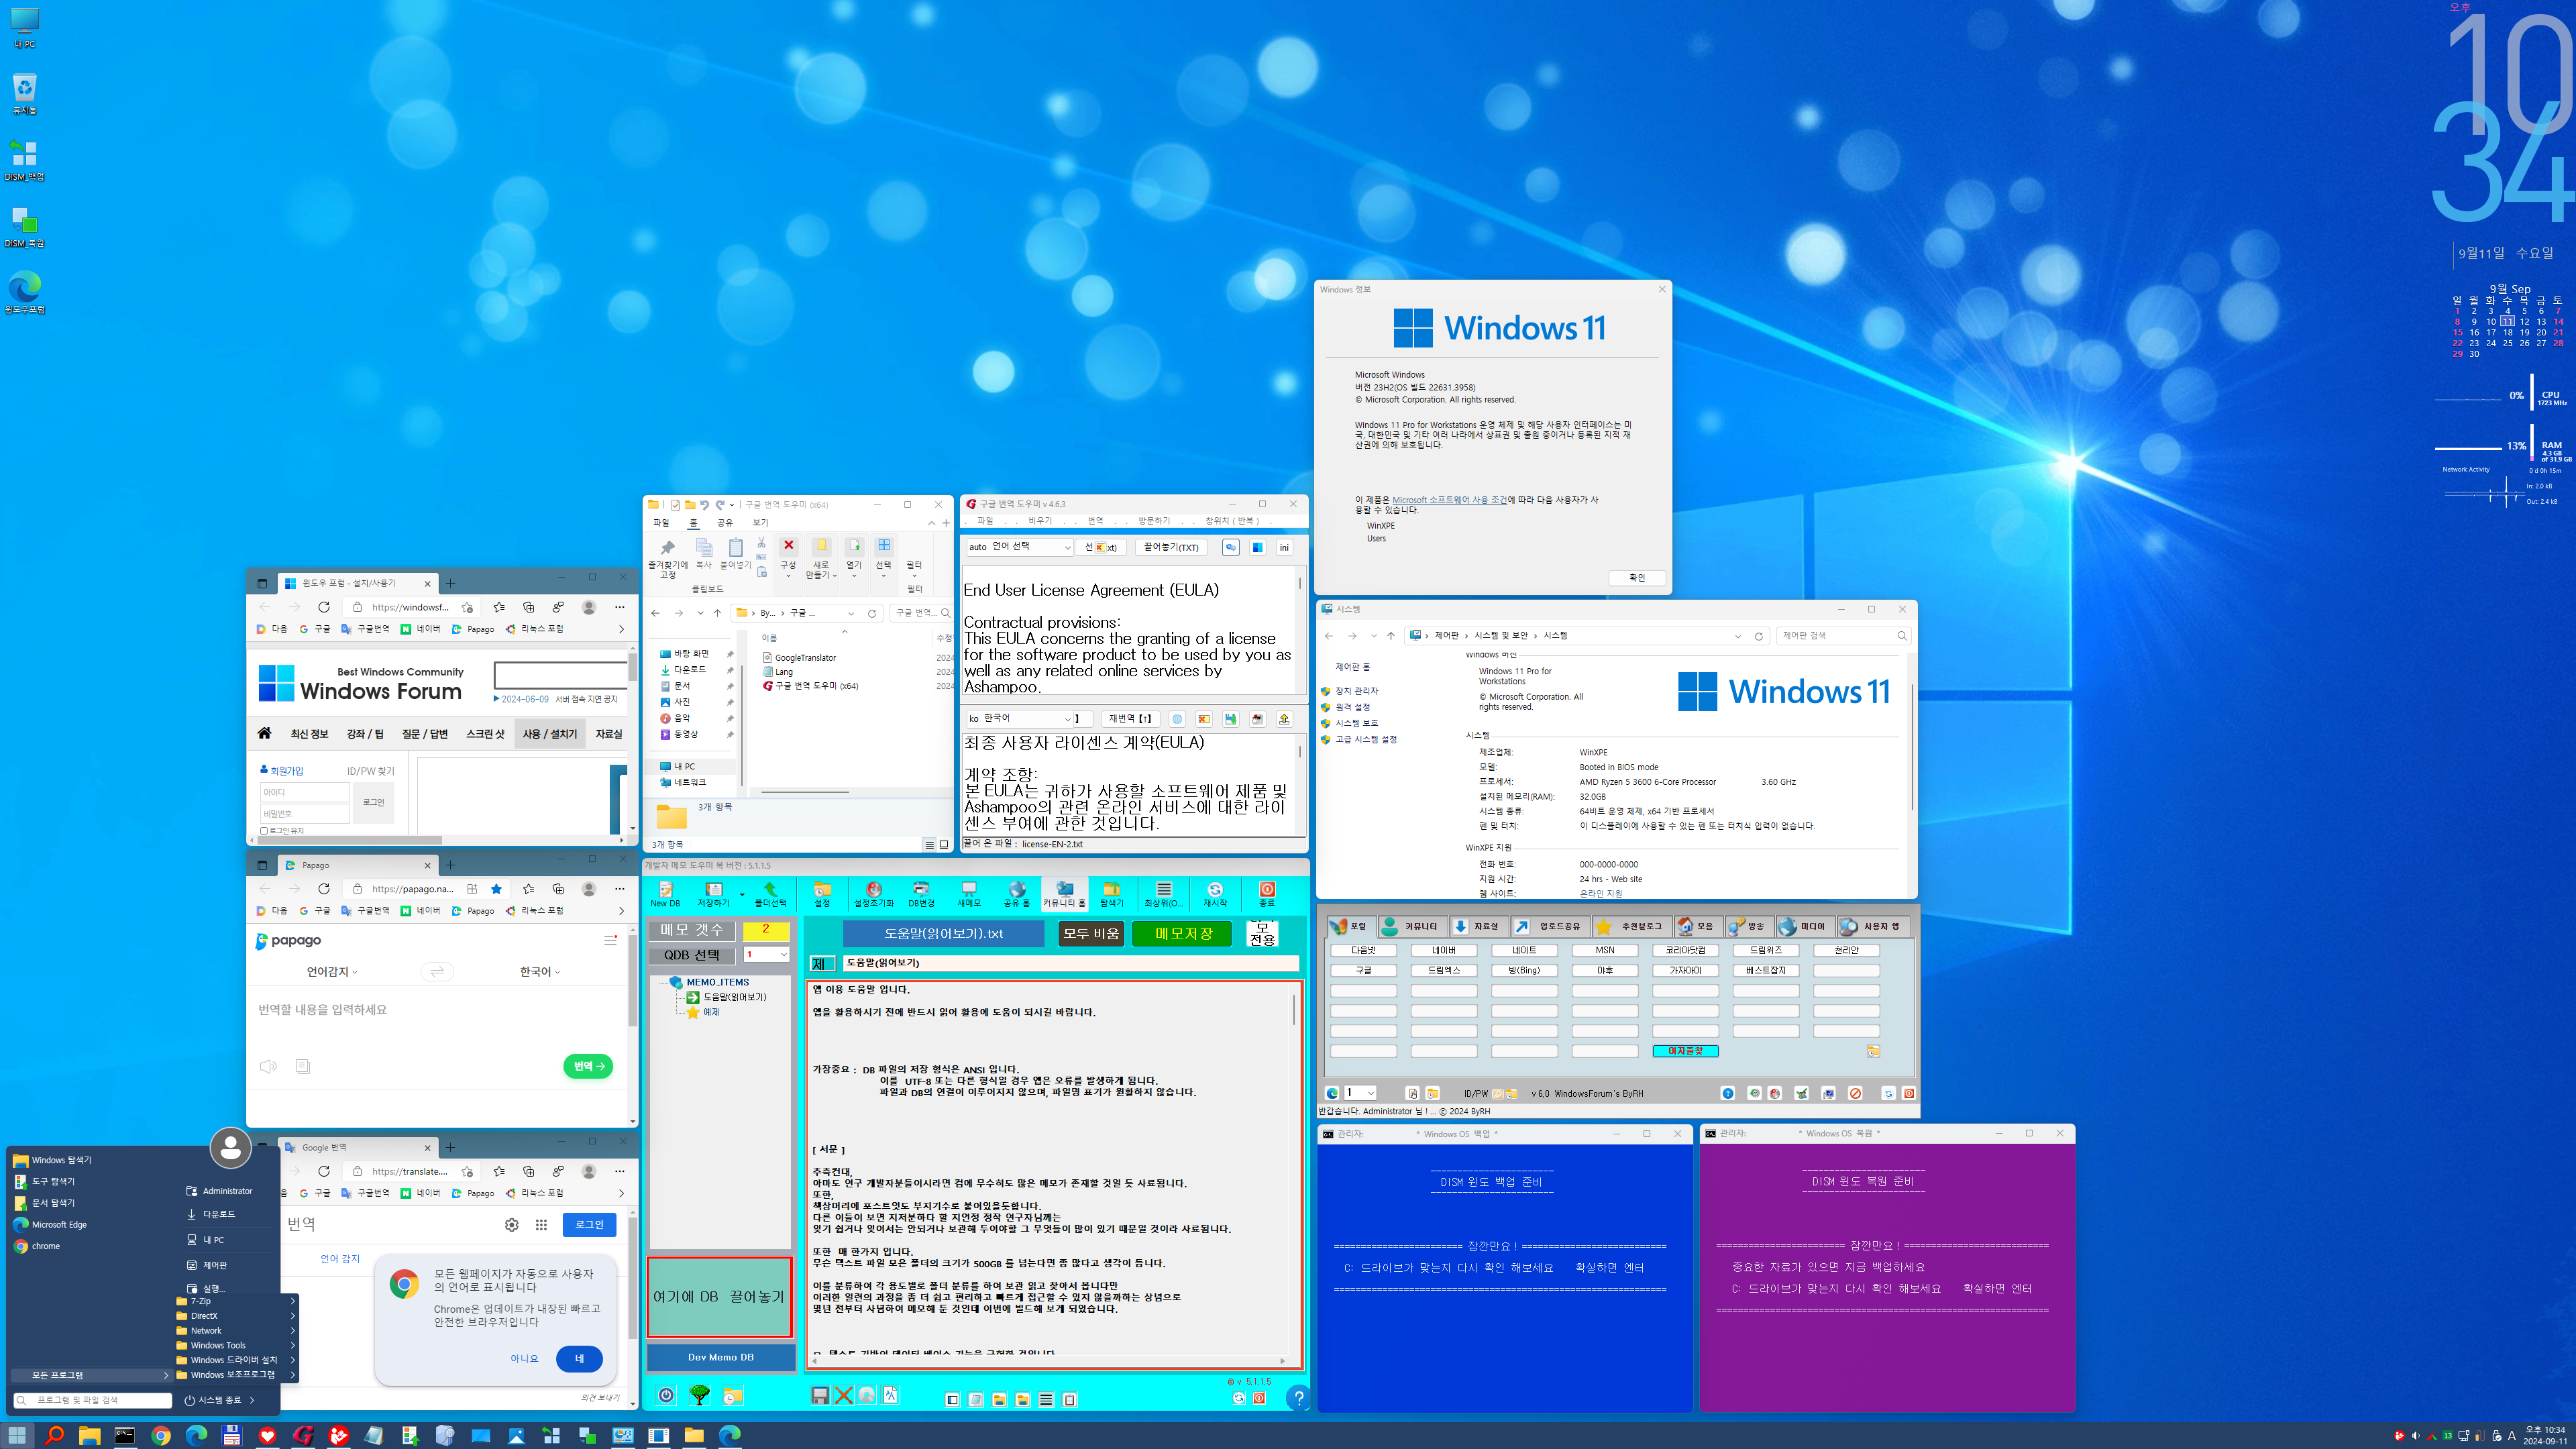
Task: Click search magnifier on taskbar
Action: 54,1436
